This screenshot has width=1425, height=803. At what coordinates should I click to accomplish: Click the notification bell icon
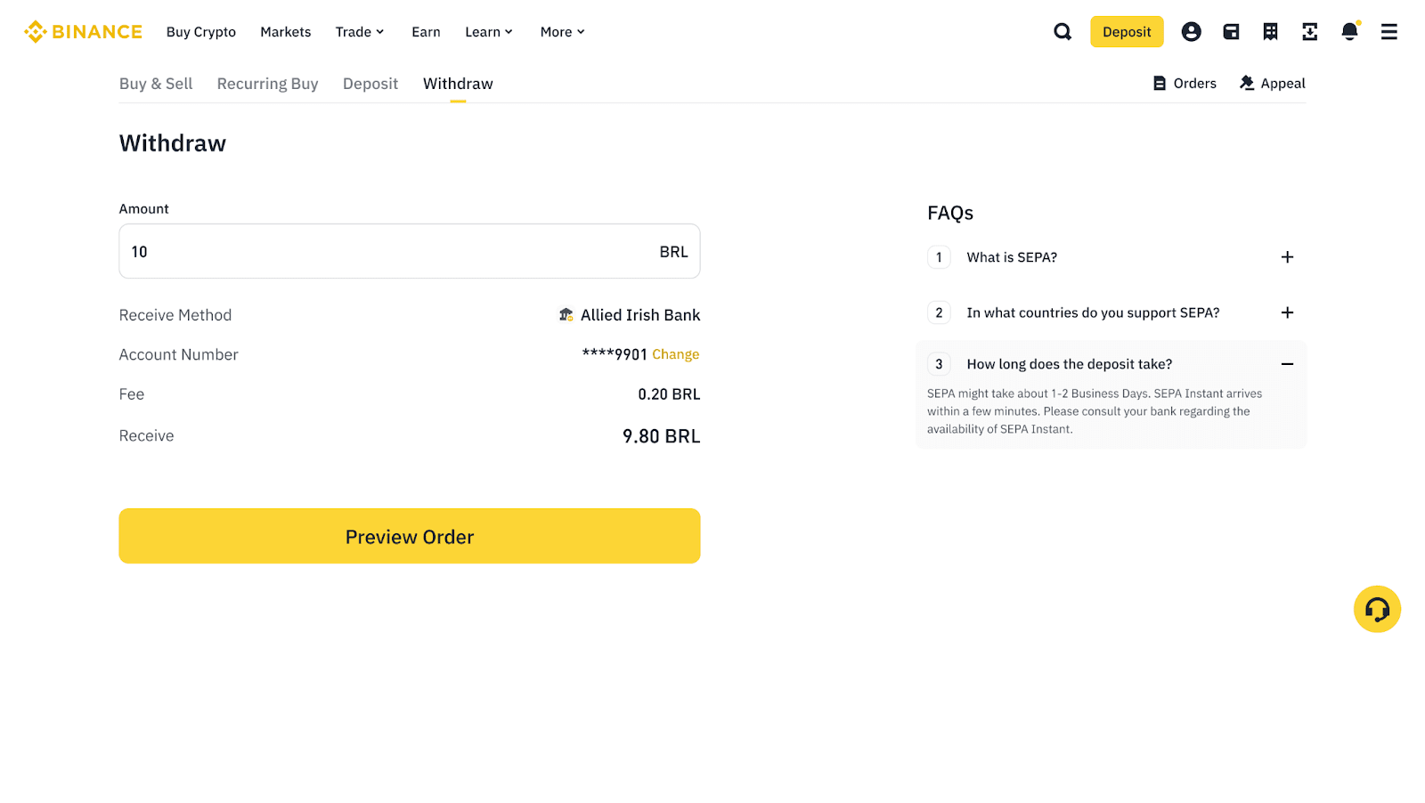point(1349,32)
